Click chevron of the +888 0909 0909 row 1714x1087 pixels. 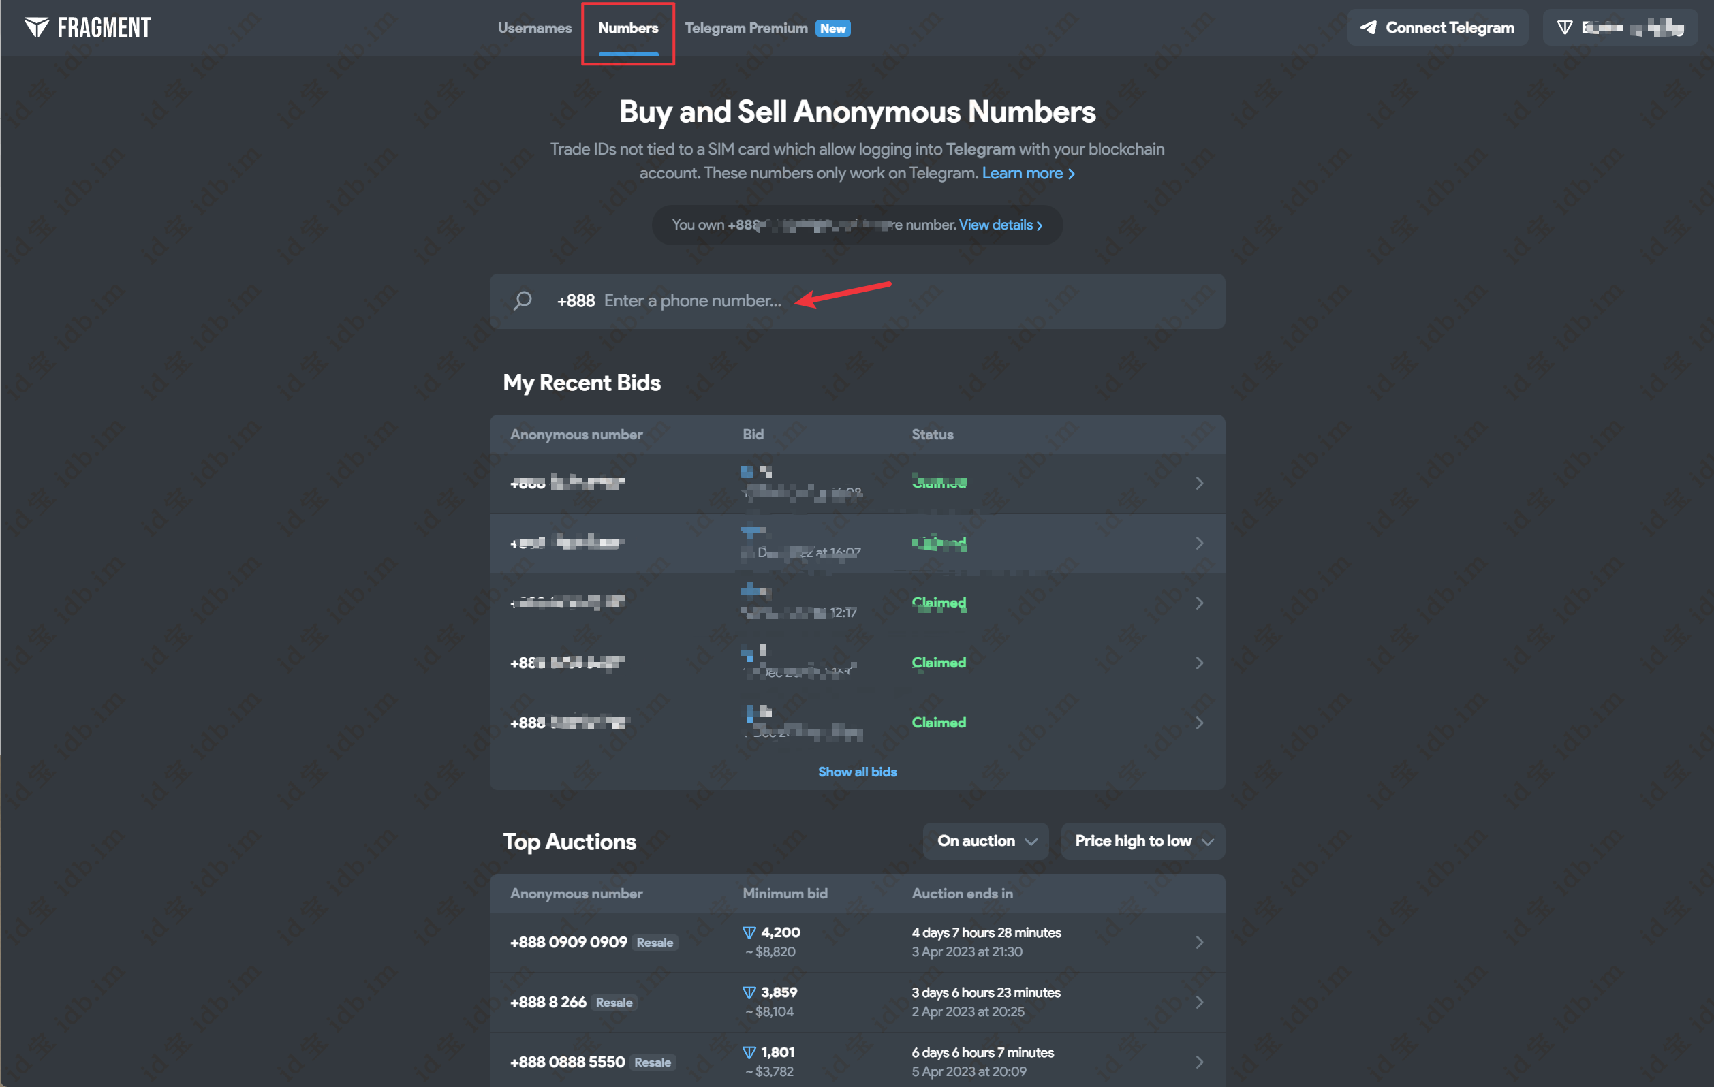1200,942
